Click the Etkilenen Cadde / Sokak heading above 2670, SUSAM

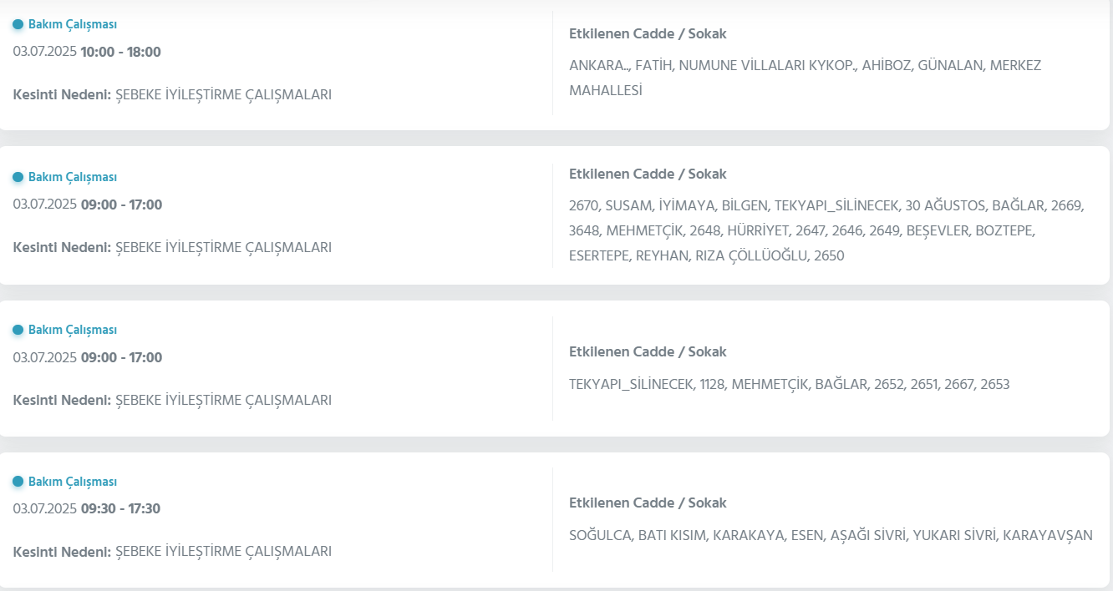coord(648,174)
